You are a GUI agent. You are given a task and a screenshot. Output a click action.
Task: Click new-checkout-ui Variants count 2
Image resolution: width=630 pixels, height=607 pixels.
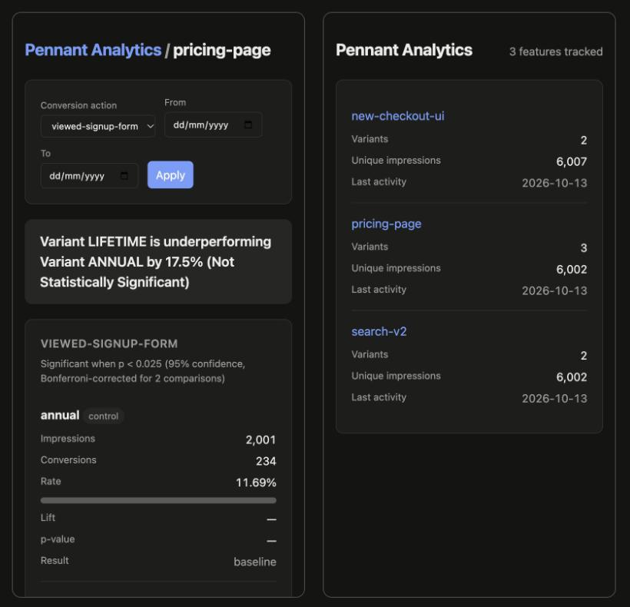point(584,140)
